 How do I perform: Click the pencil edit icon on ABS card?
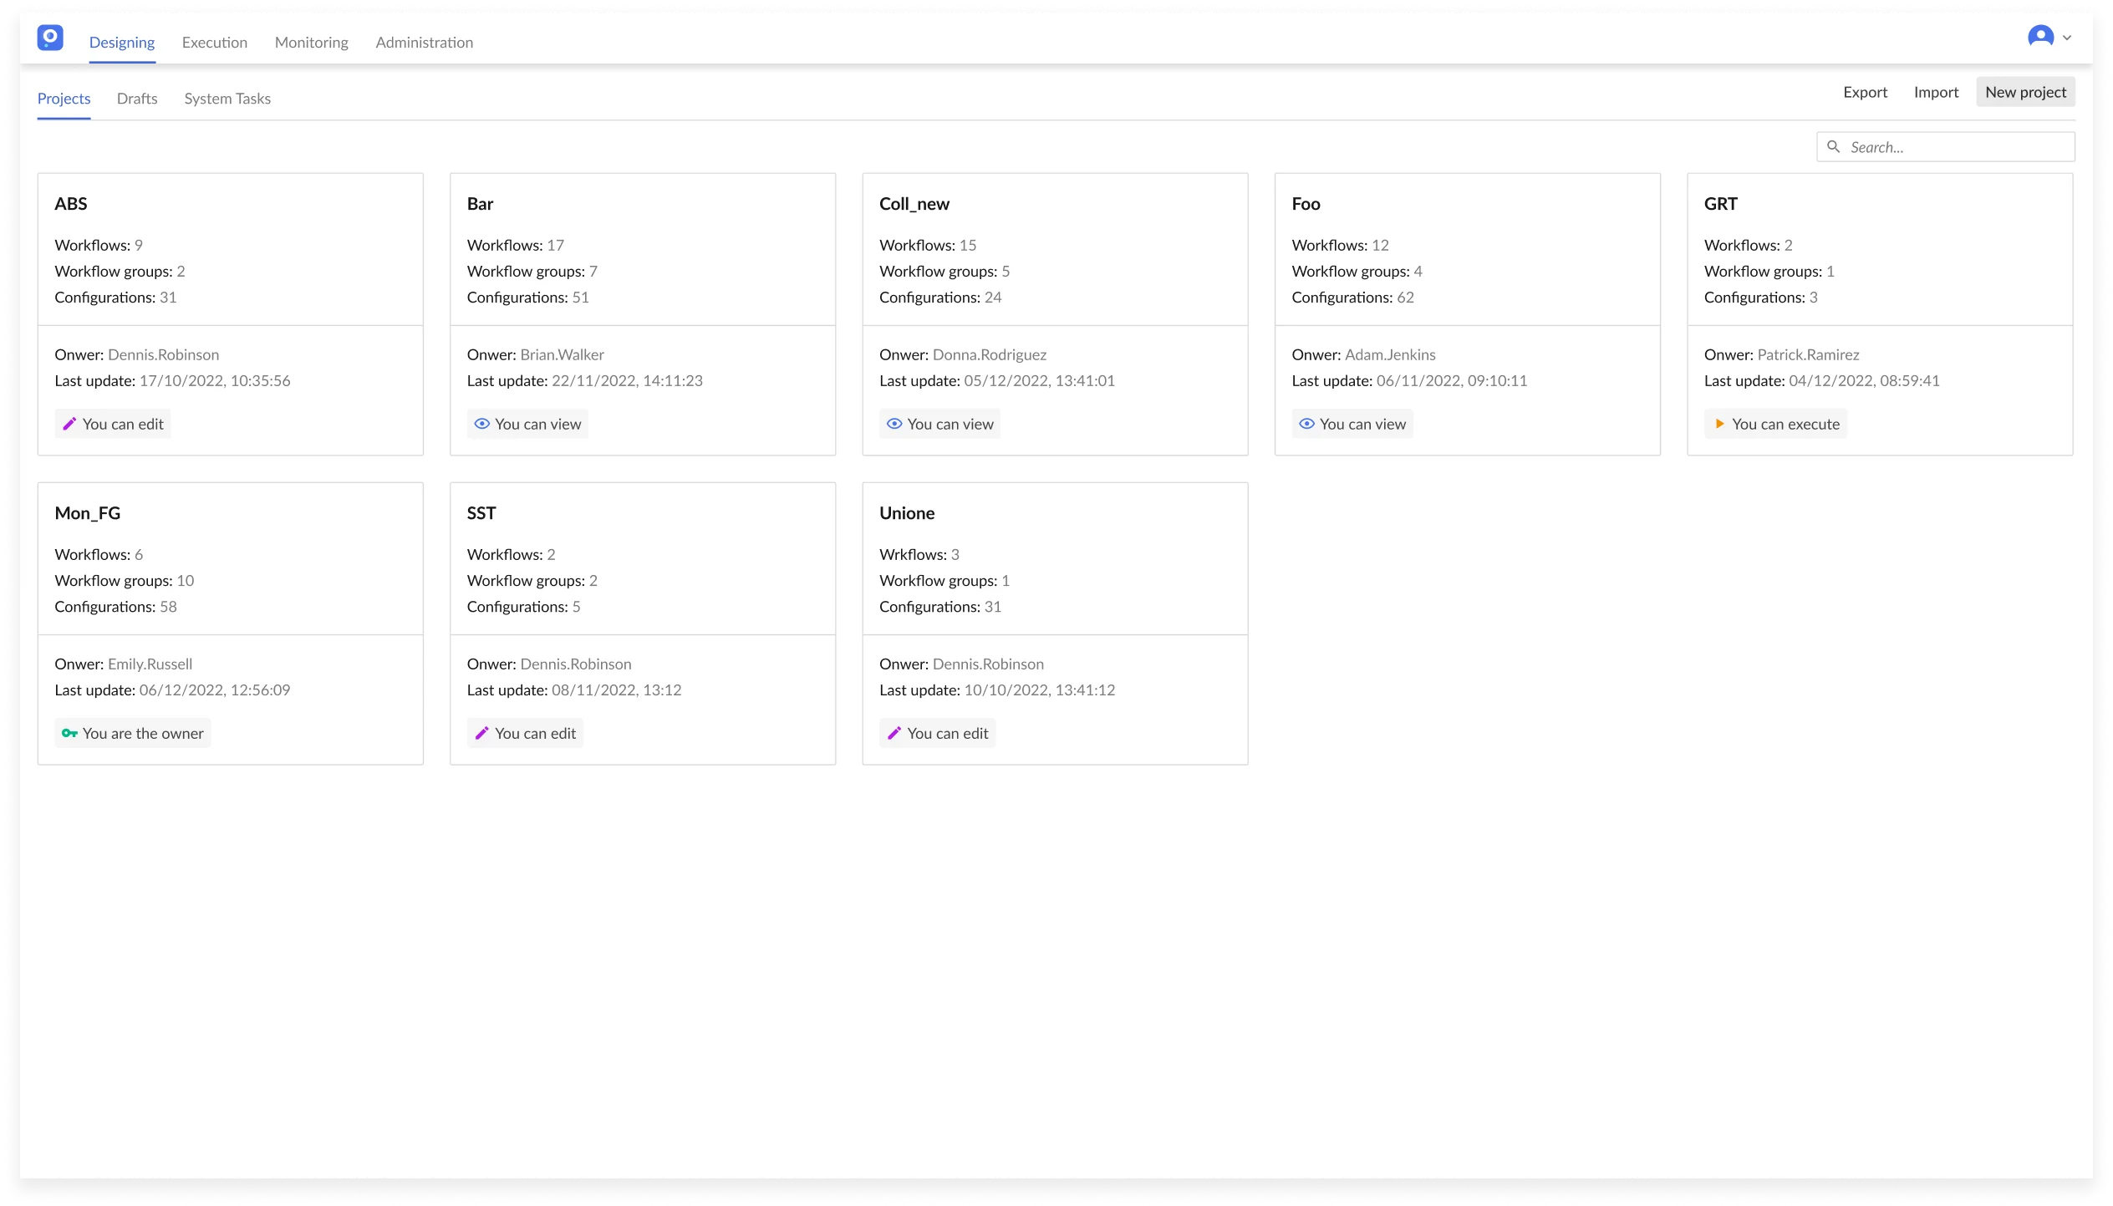coord(69,424)
